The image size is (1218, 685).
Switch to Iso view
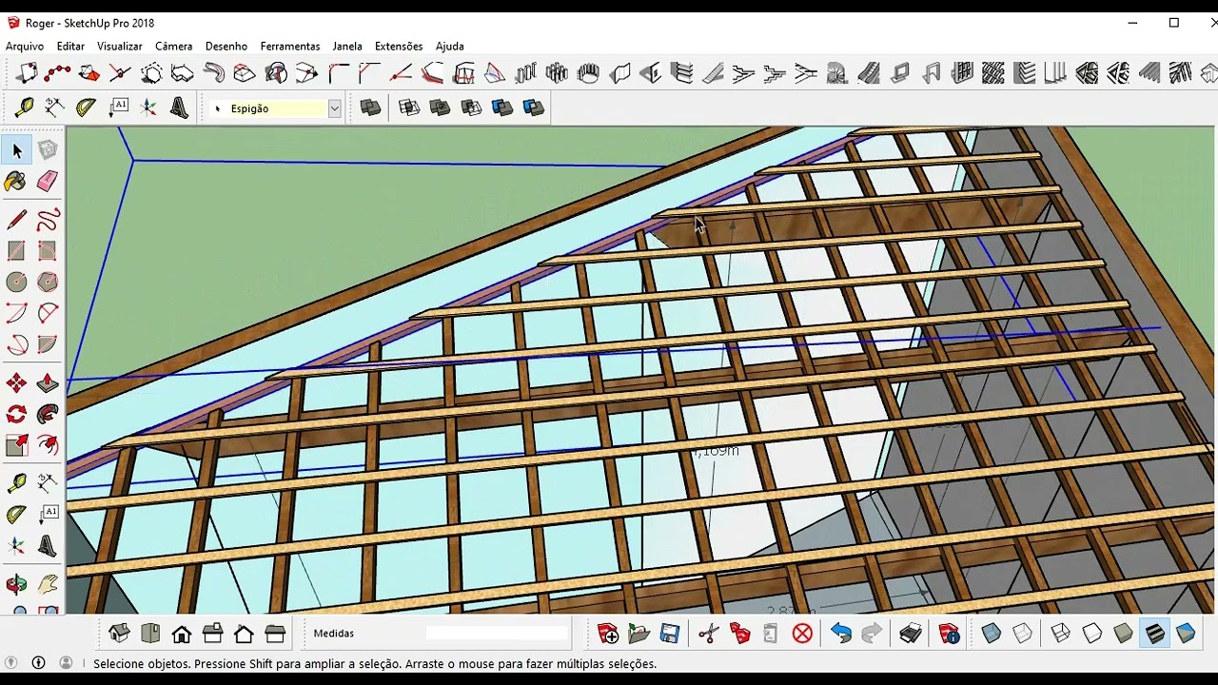point(119,634)
